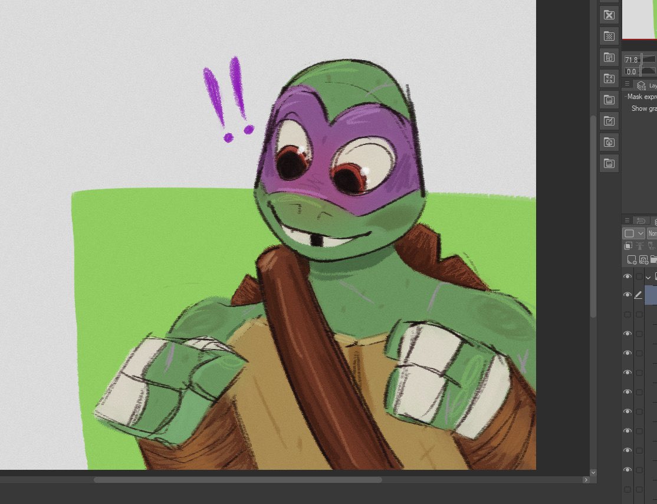Click the Mask expression label in Layer Property
657x504 pixels.
click(x=642, y=97)
